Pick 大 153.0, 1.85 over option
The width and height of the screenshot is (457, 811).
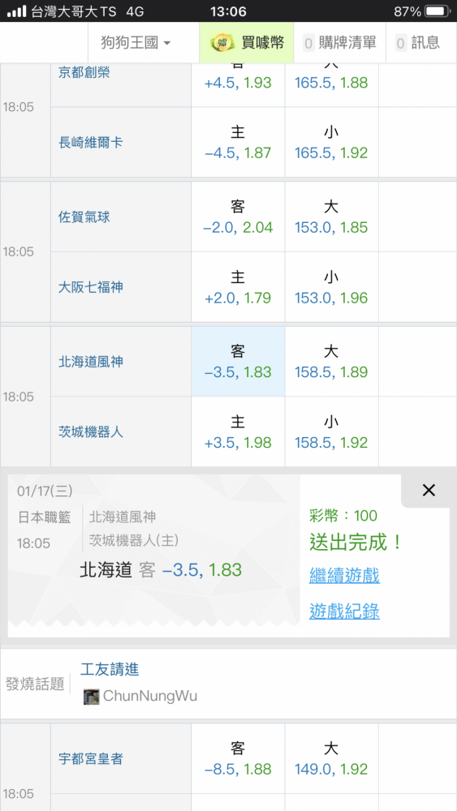point(331,217)
